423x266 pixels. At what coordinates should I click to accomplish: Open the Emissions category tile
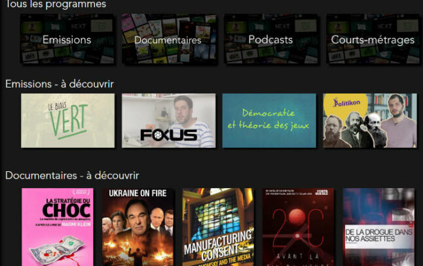click(67, 39)
